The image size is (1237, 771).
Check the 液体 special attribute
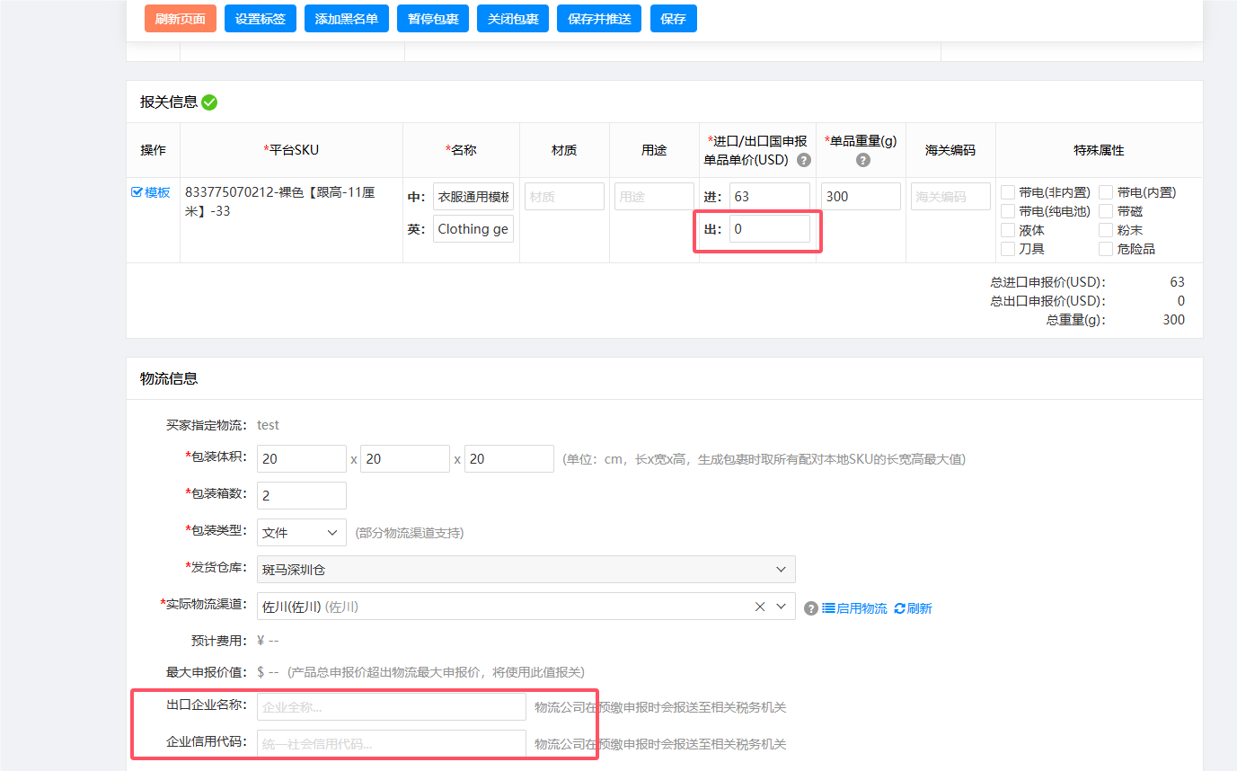click(1008, 230)
